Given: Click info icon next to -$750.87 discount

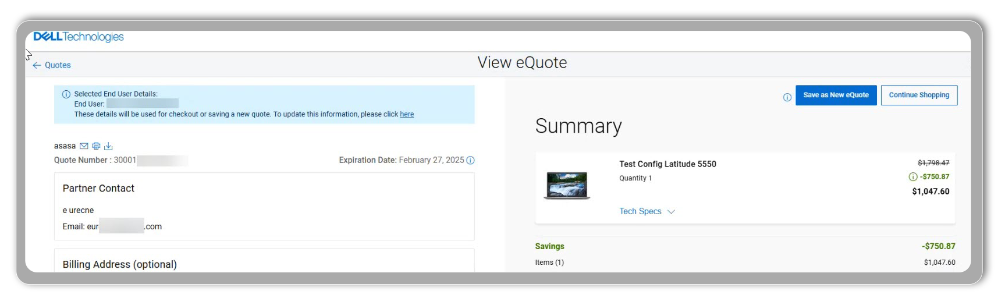Looking at the screenshot, I should [x=912, y=177].
